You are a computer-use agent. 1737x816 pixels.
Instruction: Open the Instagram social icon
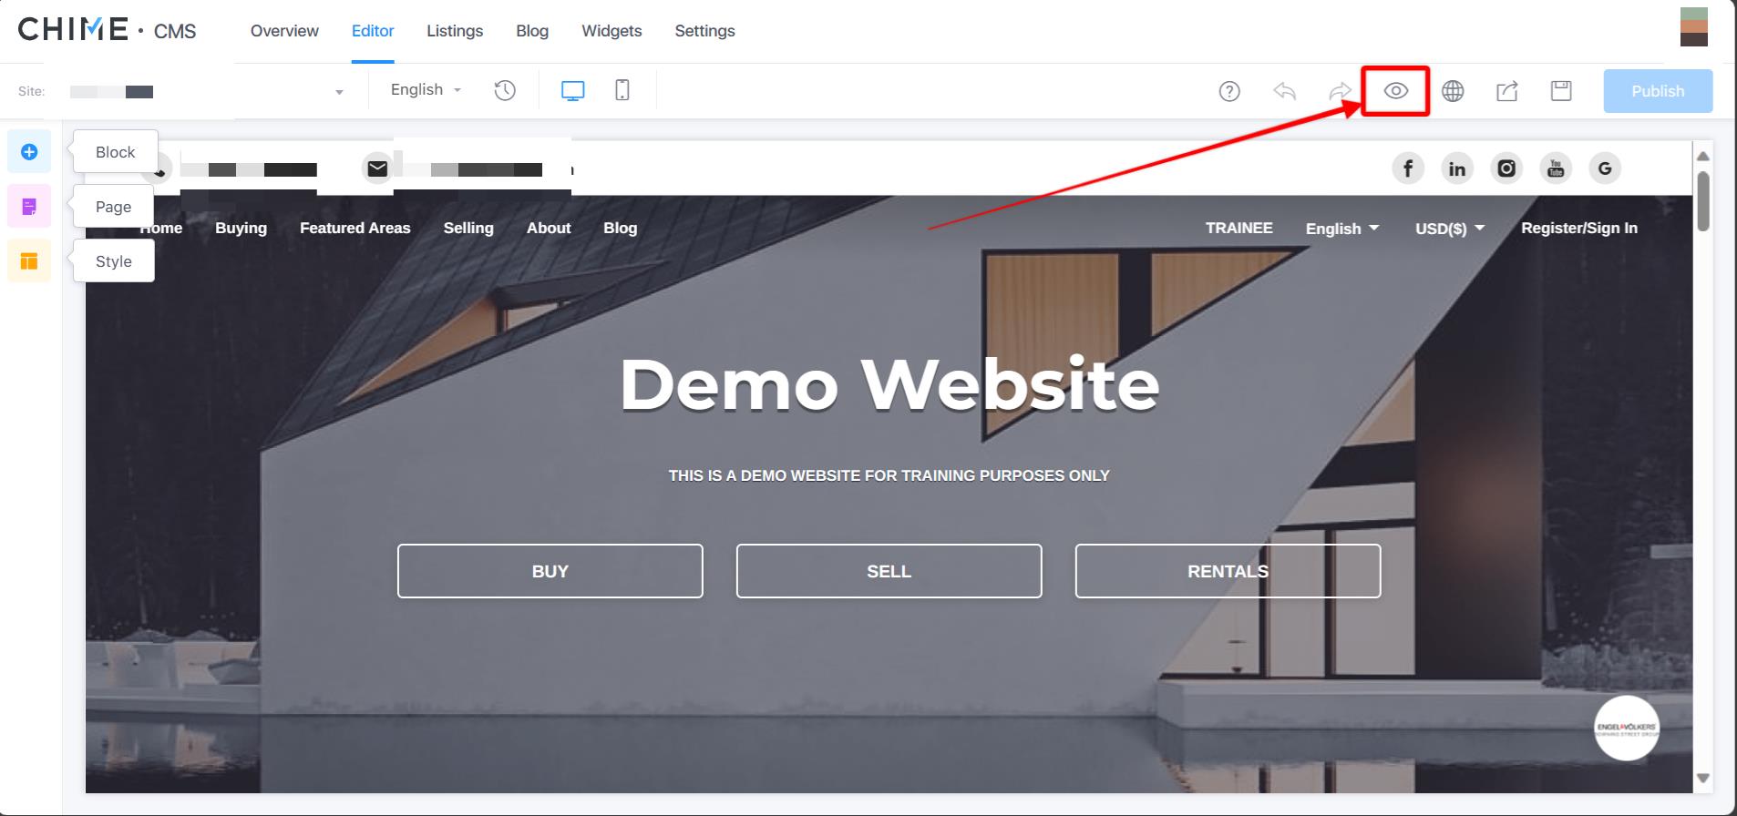(x=1506, y=168)
